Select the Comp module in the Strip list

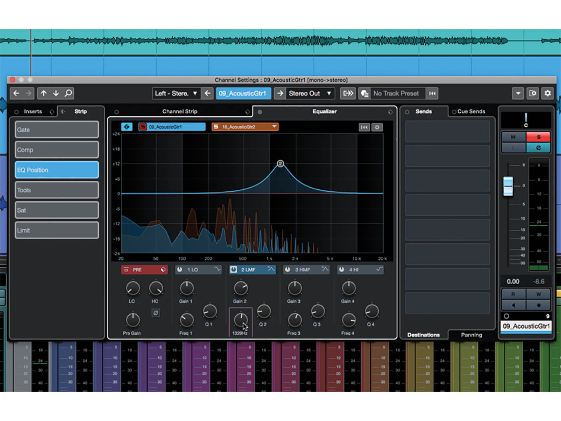pyautogui.click(x=57, y=150)
